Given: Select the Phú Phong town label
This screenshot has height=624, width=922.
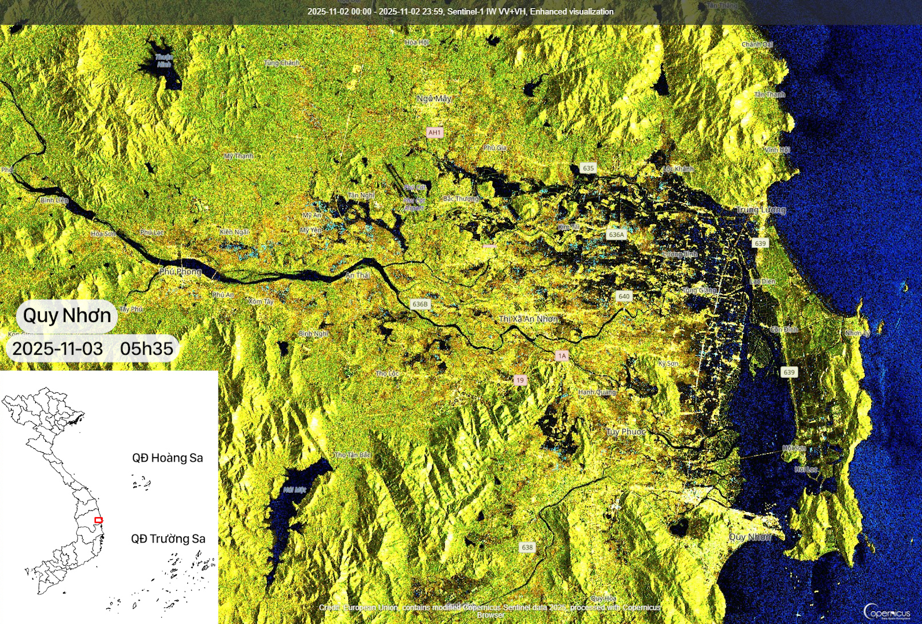Looking at the screenshot, I should click(180, 271).
